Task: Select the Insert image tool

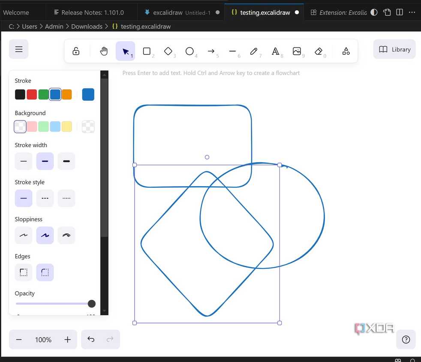Action: point(297,51)
